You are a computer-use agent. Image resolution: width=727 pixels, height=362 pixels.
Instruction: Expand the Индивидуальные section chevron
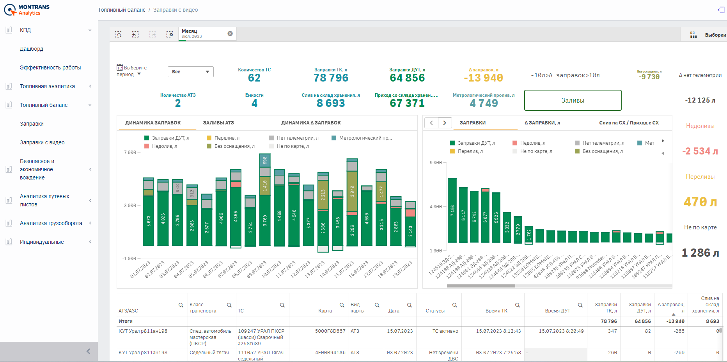click(x=90, y=242)
